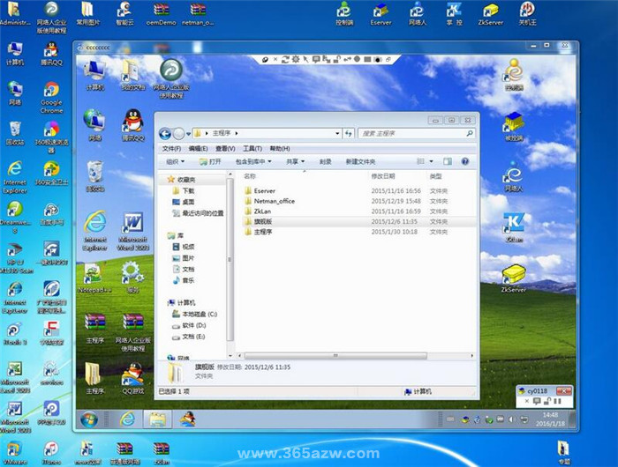618x467 pixels.
Task: Open the 帮助(H) menu
Action: [280, 148]
